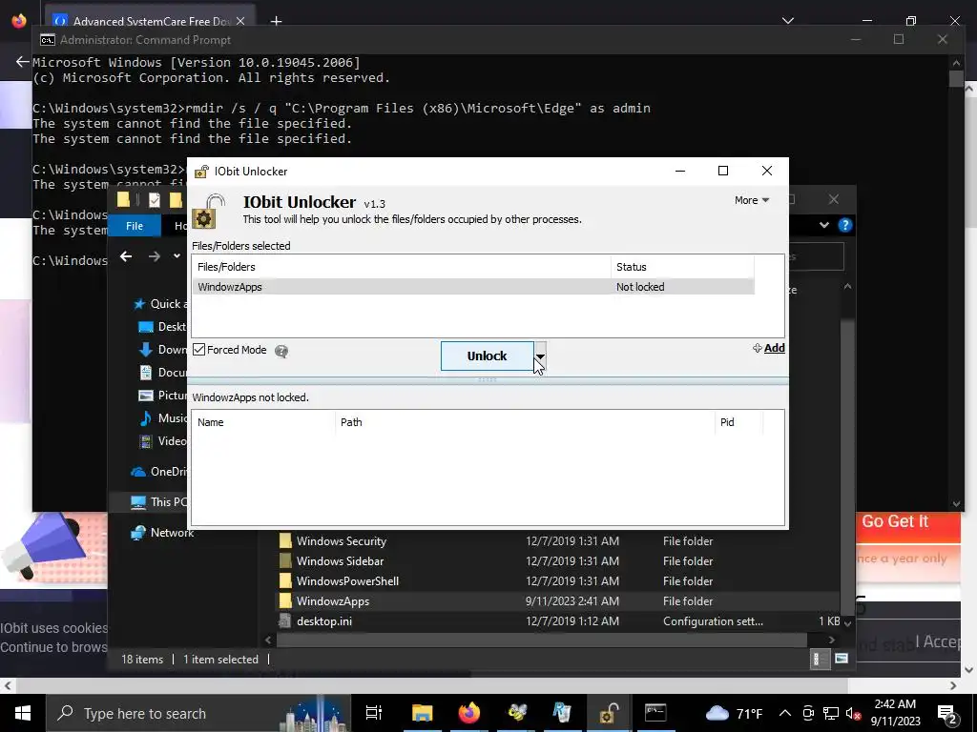Viewport: 977px width, 732px height.
Task: Click the Path column header
Action: click(525, 422)
